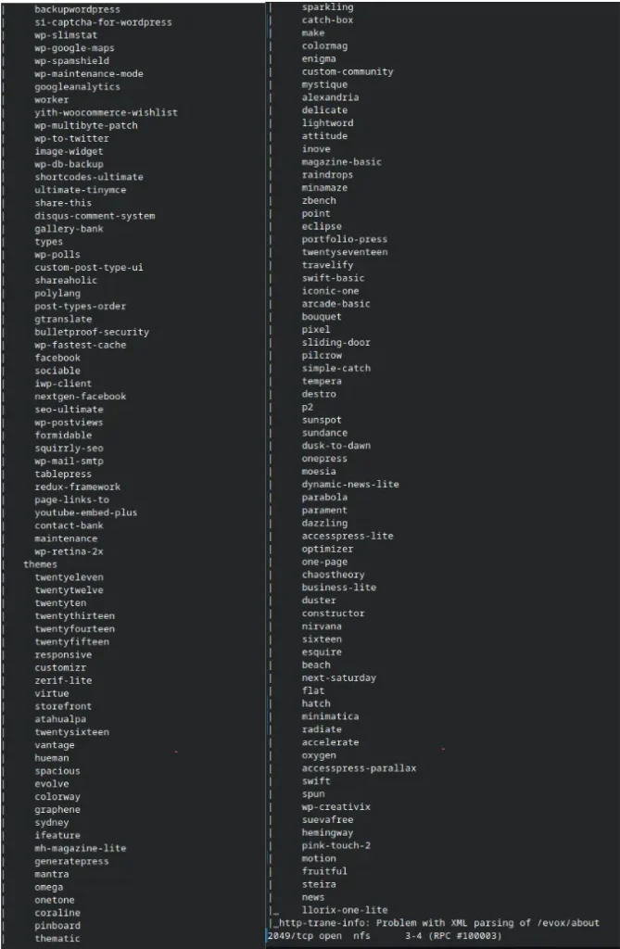Click the backupwordpress plugin entry
The width and height of the screenshot is (620, 949).
(x=77, y=9)
